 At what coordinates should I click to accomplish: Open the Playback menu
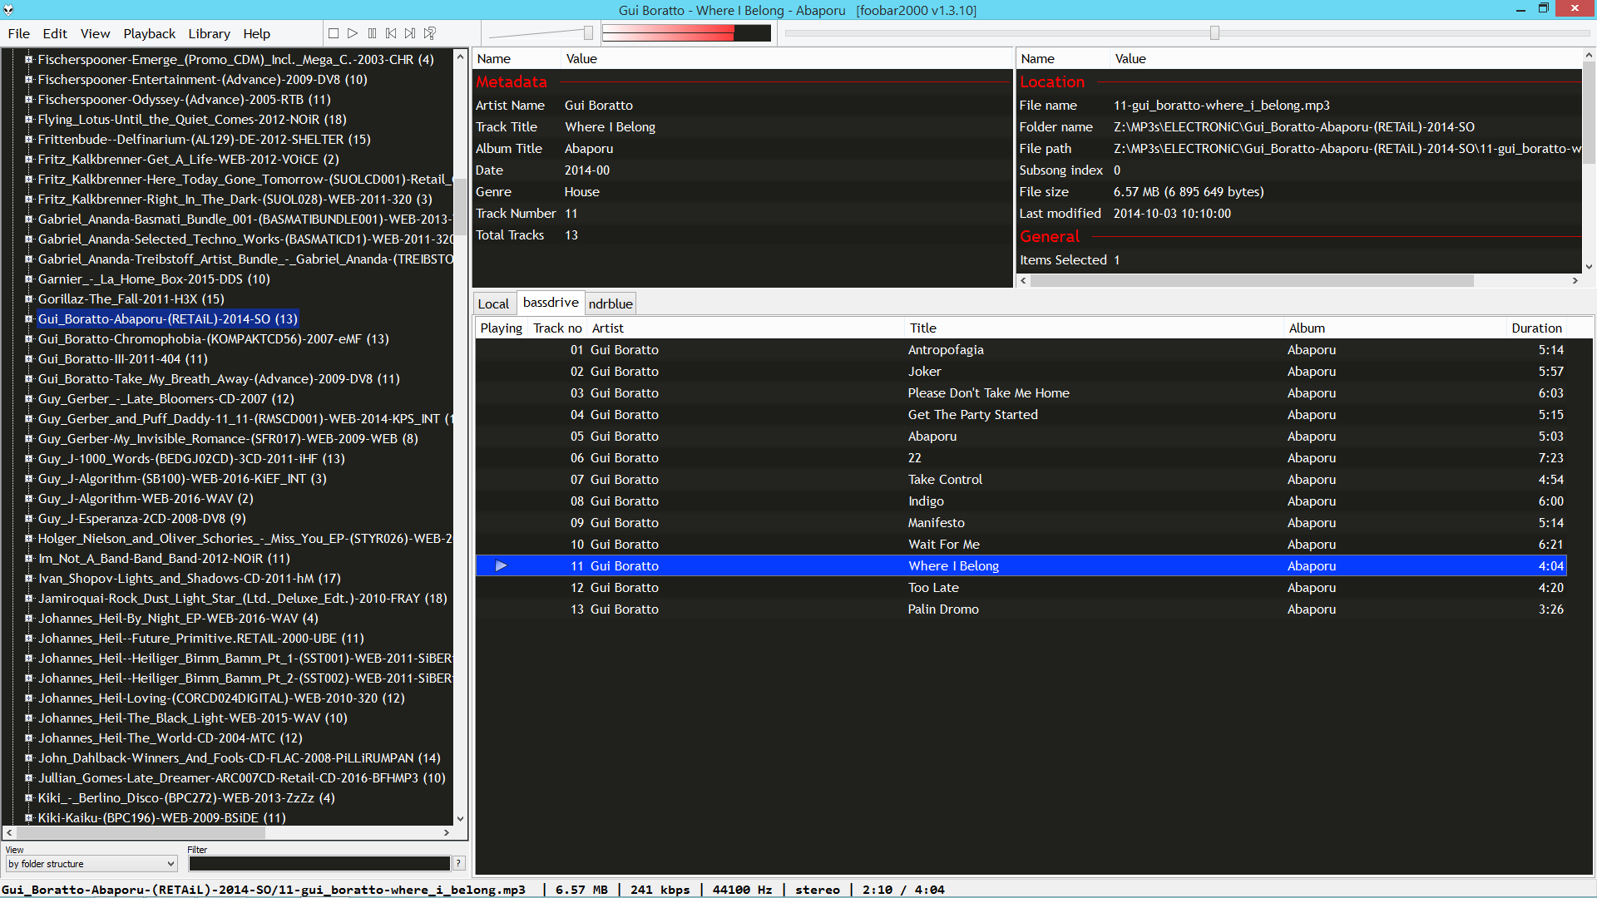click(149, 34)
